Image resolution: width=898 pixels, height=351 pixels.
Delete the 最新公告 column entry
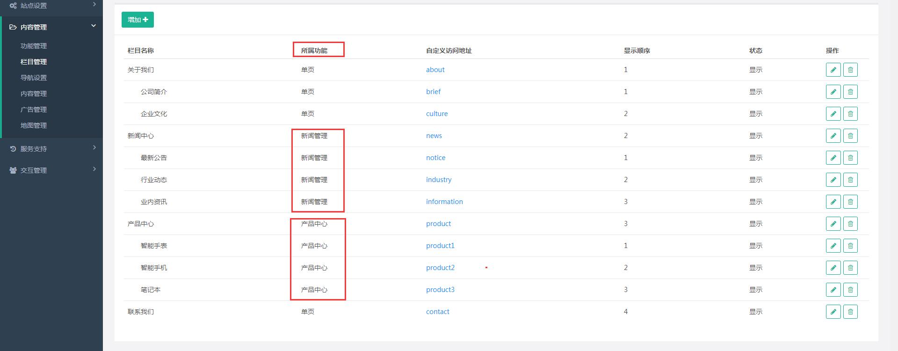click(850, 158)
